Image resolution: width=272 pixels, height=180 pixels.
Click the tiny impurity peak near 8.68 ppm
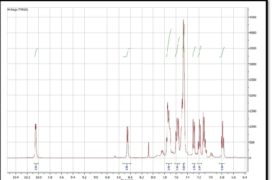coord(115,156)
